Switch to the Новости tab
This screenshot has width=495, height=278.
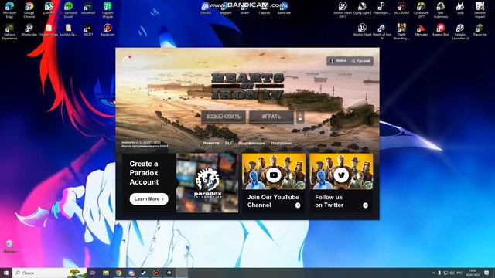[211, 143]
